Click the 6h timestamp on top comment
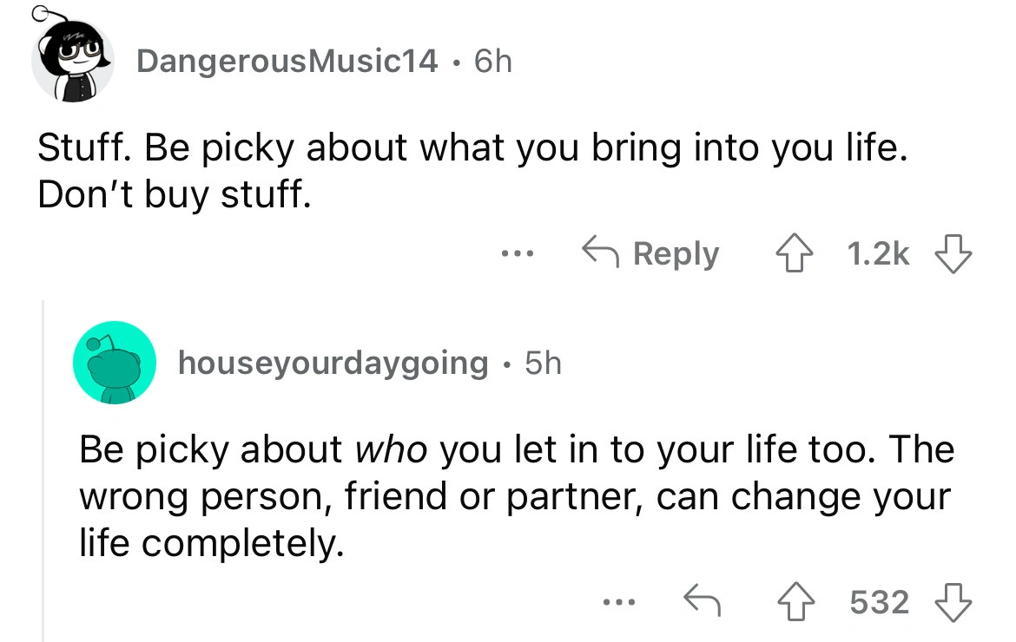 [x=492, y=61]
